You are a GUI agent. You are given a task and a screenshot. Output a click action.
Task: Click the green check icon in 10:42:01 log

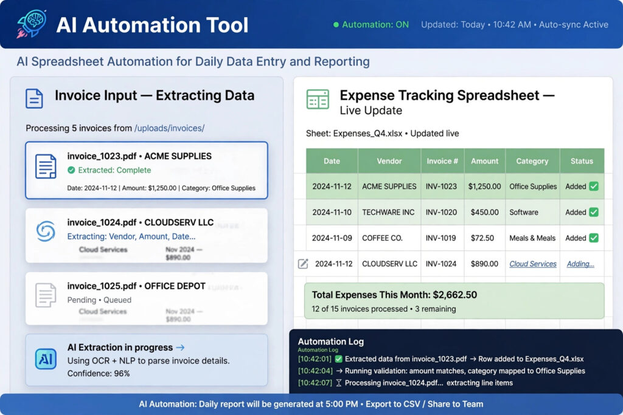pos(338,359)
